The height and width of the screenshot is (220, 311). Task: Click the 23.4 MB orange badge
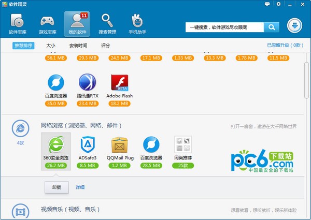[88, 104]
